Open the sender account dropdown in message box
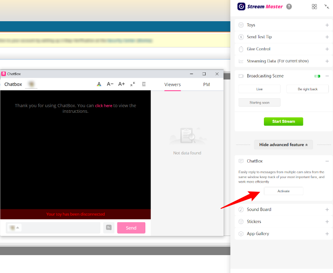This screenshot has height=273, width=333. pyautogui.click(x=15, y=228)
